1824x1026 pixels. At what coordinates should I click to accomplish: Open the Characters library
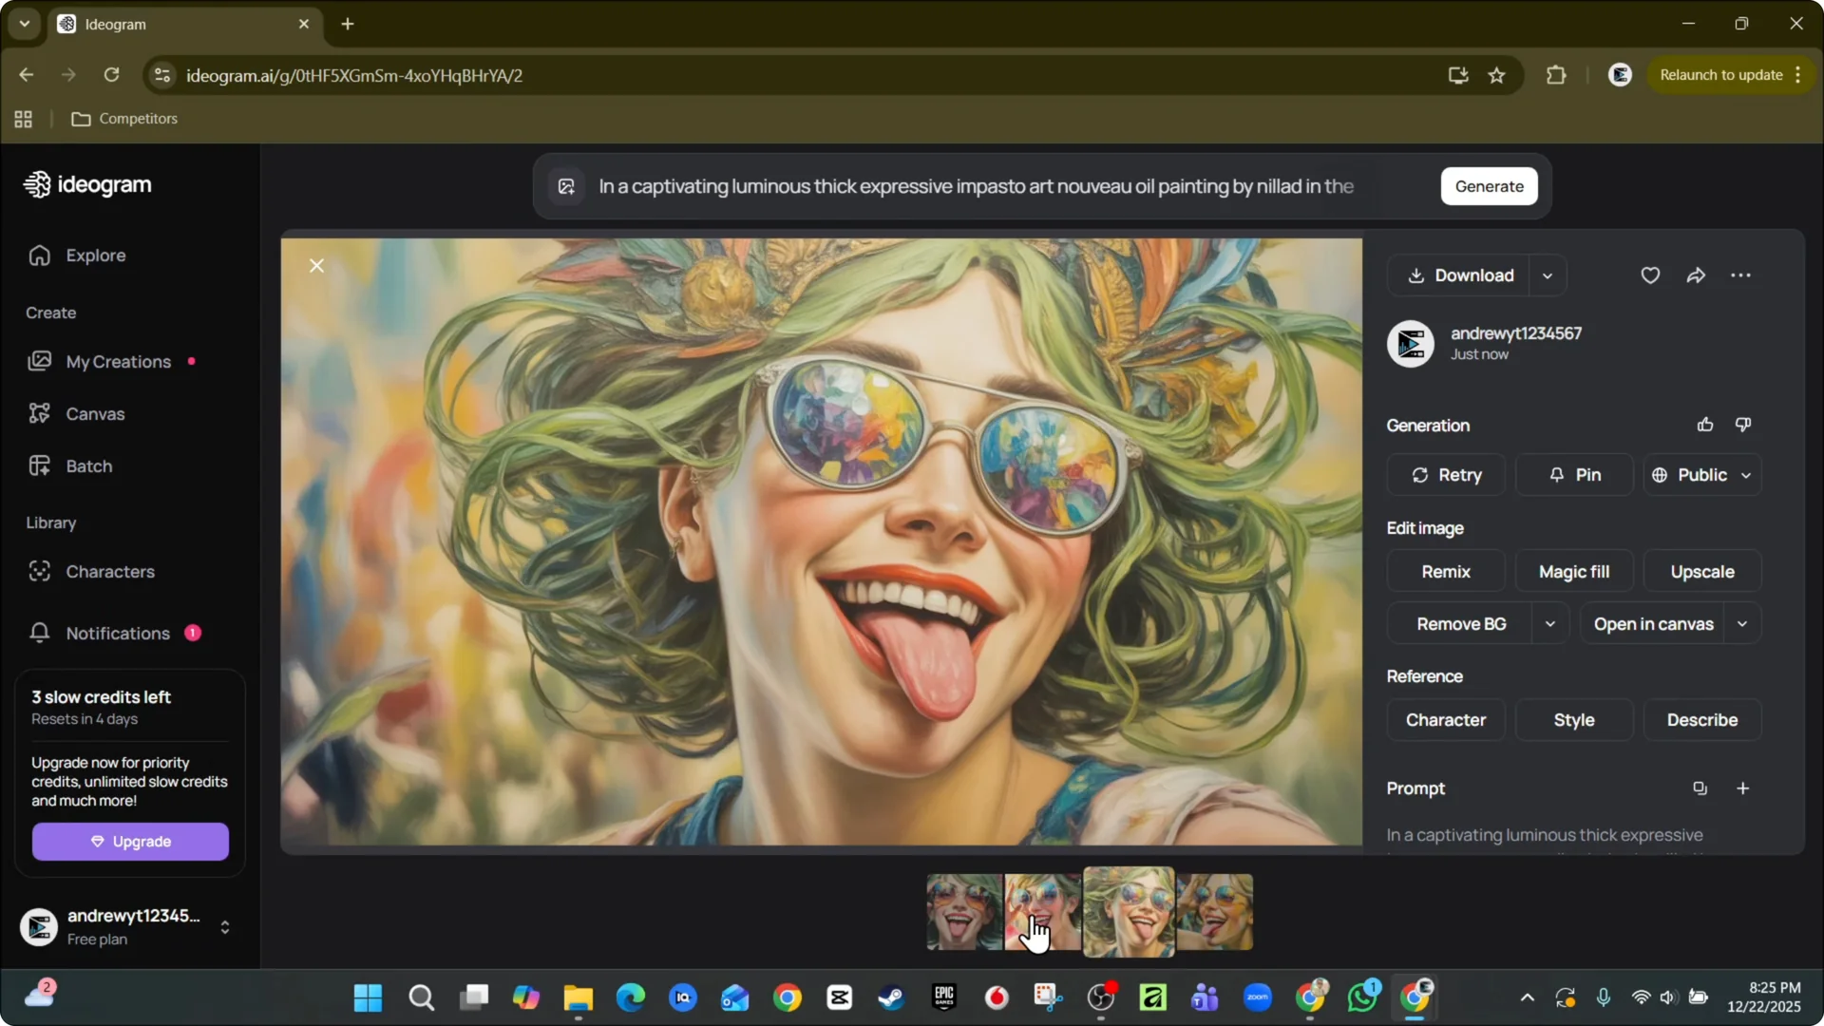(x=110, y=571)
